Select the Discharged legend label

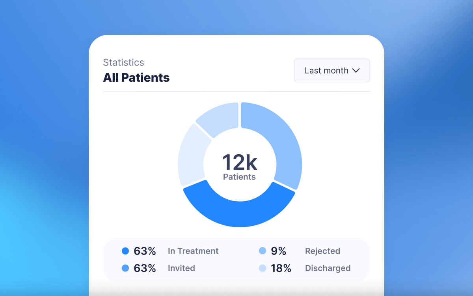(x=328, y=268)
